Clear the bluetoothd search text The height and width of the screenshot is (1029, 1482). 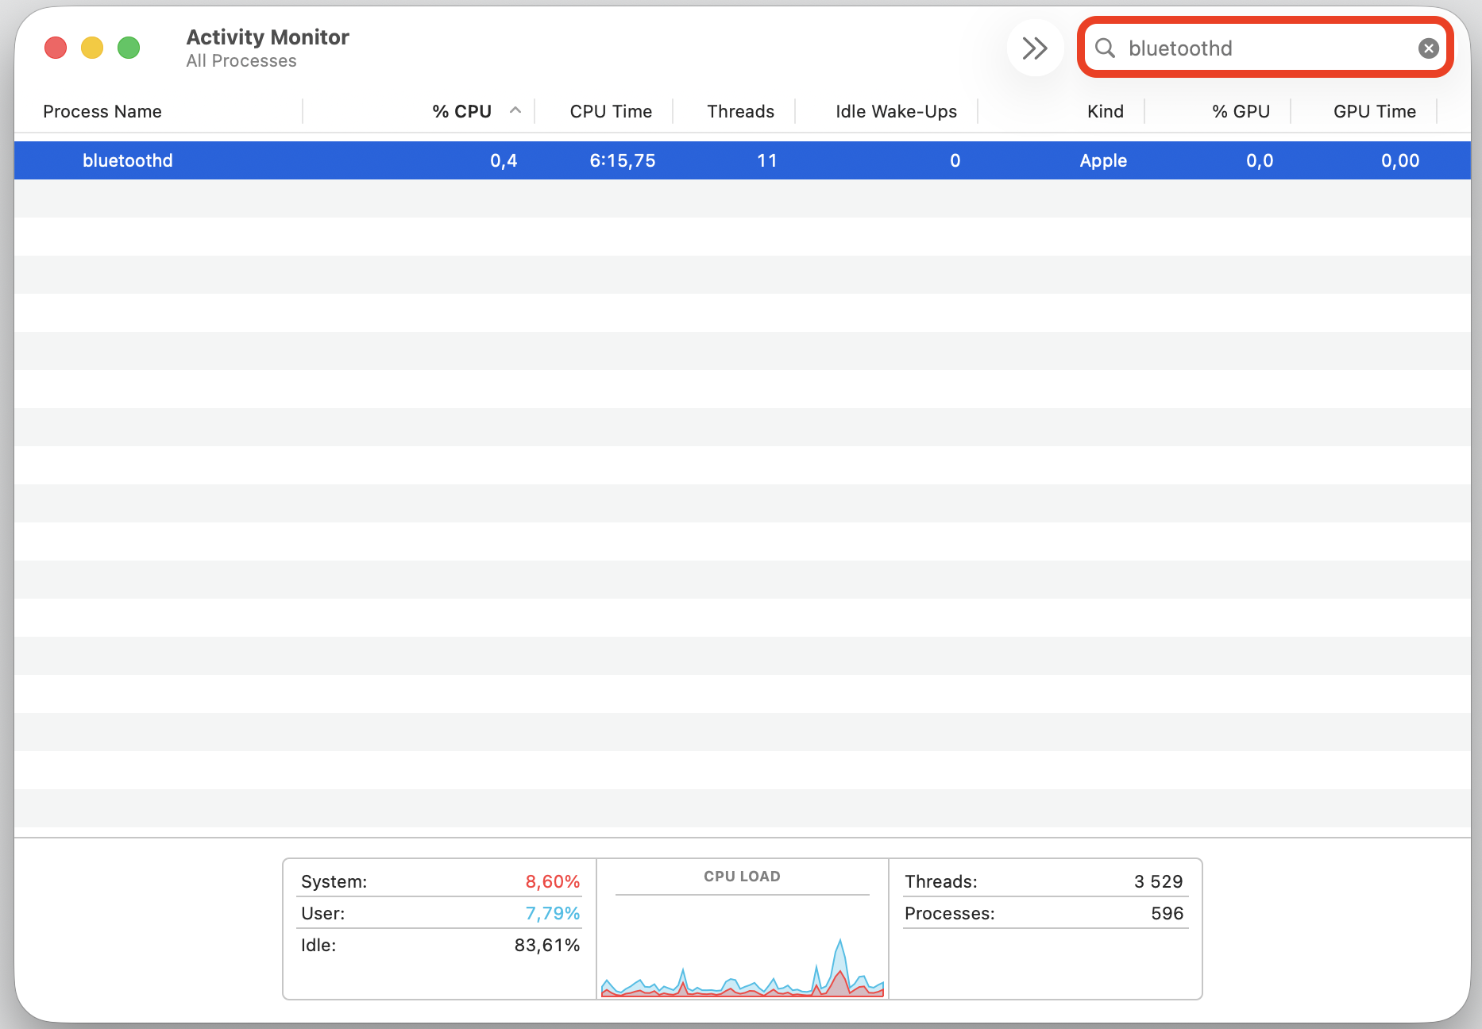click(x=1428, y=48)
